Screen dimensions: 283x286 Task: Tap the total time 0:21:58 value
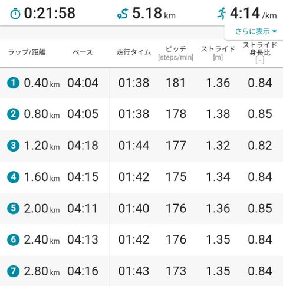pos(50,14)
